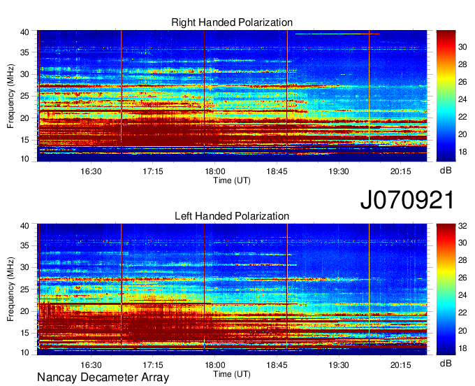
Task: Click the 32 dB label on bottom color bar
Action: coord(462,226)
